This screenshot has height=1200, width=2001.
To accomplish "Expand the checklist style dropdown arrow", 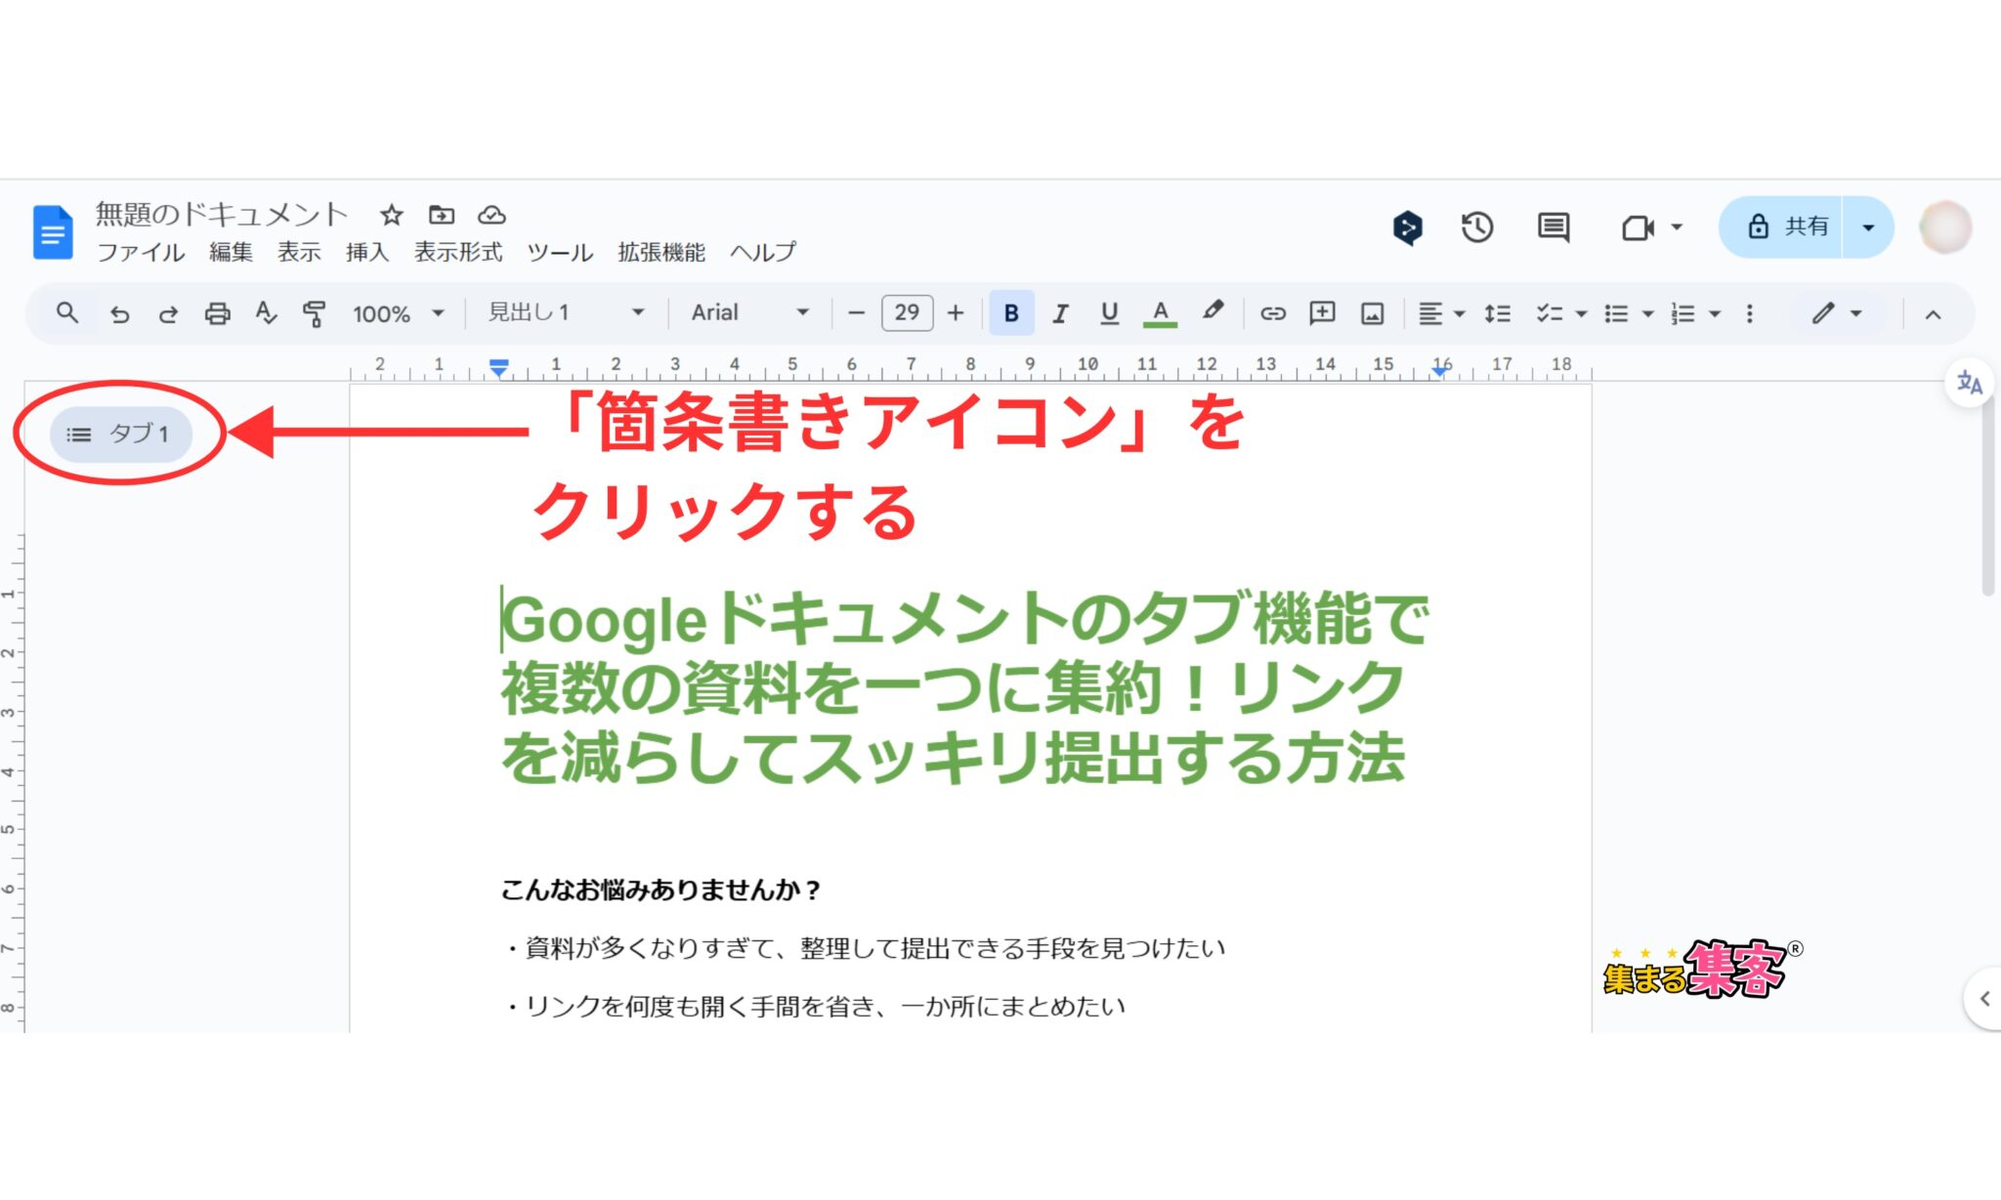I will [1581, 314].
